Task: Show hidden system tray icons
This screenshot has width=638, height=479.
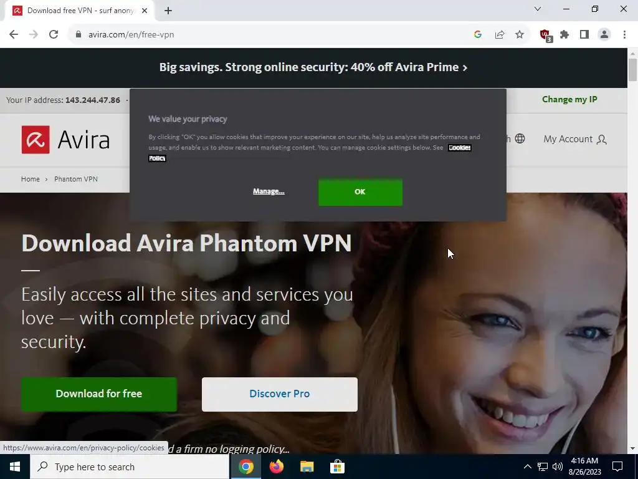Action: point(527,467)
